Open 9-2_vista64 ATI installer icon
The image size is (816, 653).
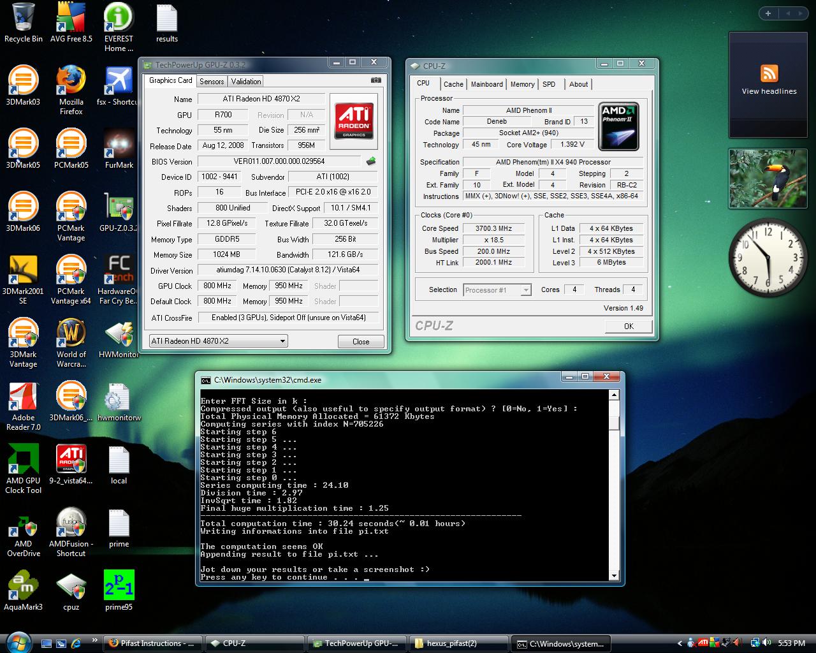tap(71, 465)
